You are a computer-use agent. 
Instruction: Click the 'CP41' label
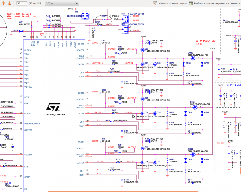(190, 112)
